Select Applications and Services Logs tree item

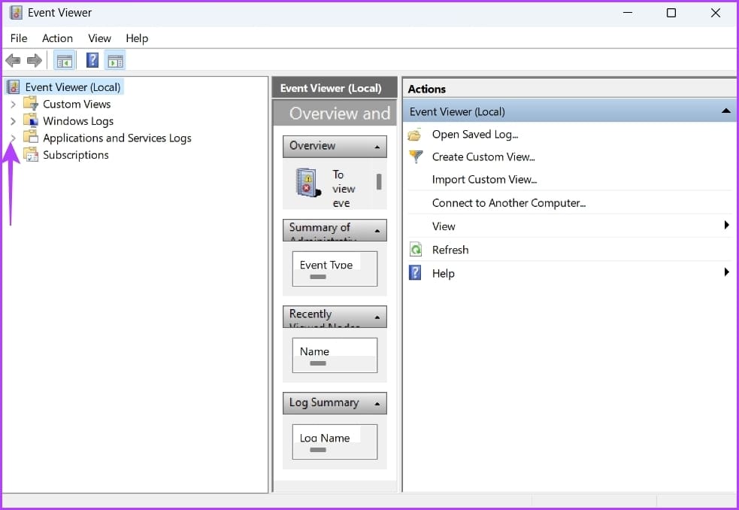click(117, 138)
